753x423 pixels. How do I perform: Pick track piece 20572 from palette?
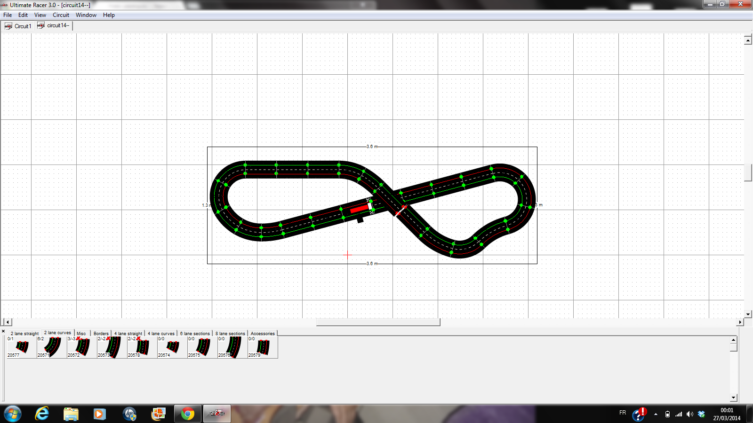[82, 347]
